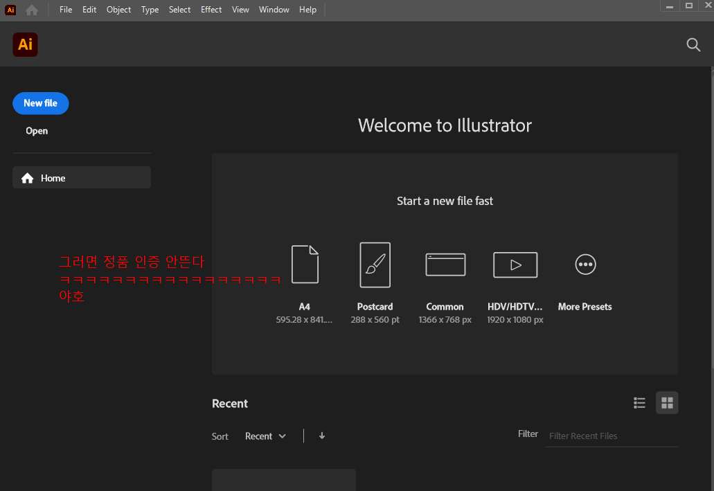Screen dimensions: 714x491
Task: Click the Home icon in the menu bar
Action: coord(32,10)
